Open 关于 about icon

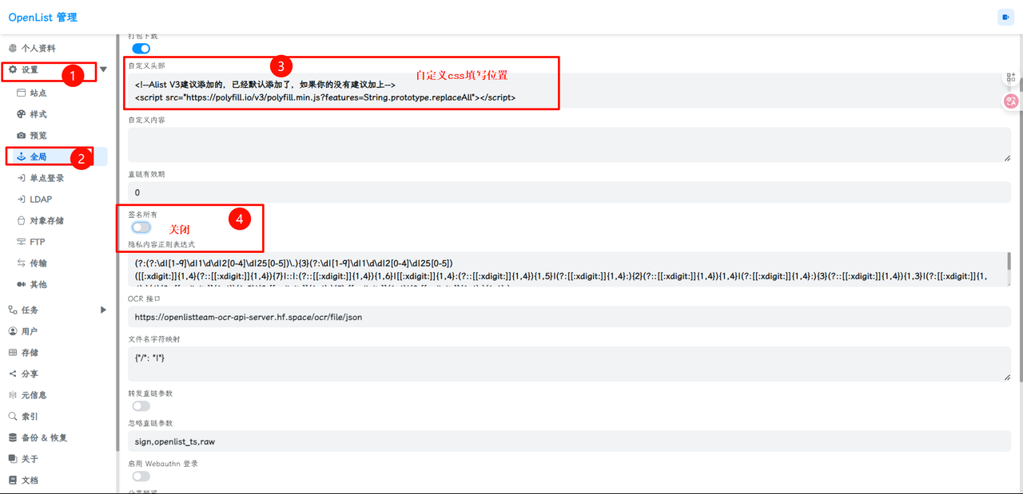[13, 459]
